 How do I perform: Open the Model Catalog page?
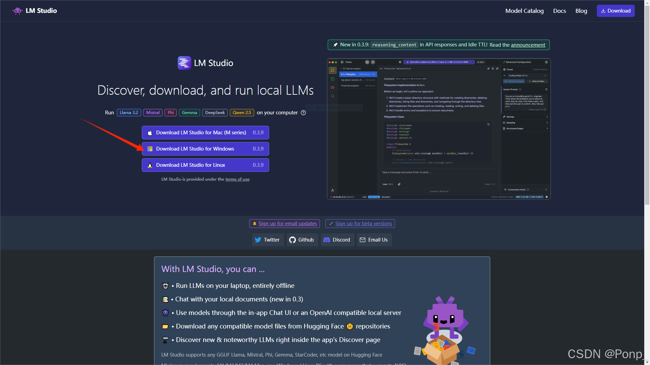524,11
